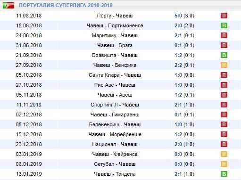241x180 pixels.
Task: Click the loss icon for Санта Клара - Чавеш
Action: (x=224, y=75)
